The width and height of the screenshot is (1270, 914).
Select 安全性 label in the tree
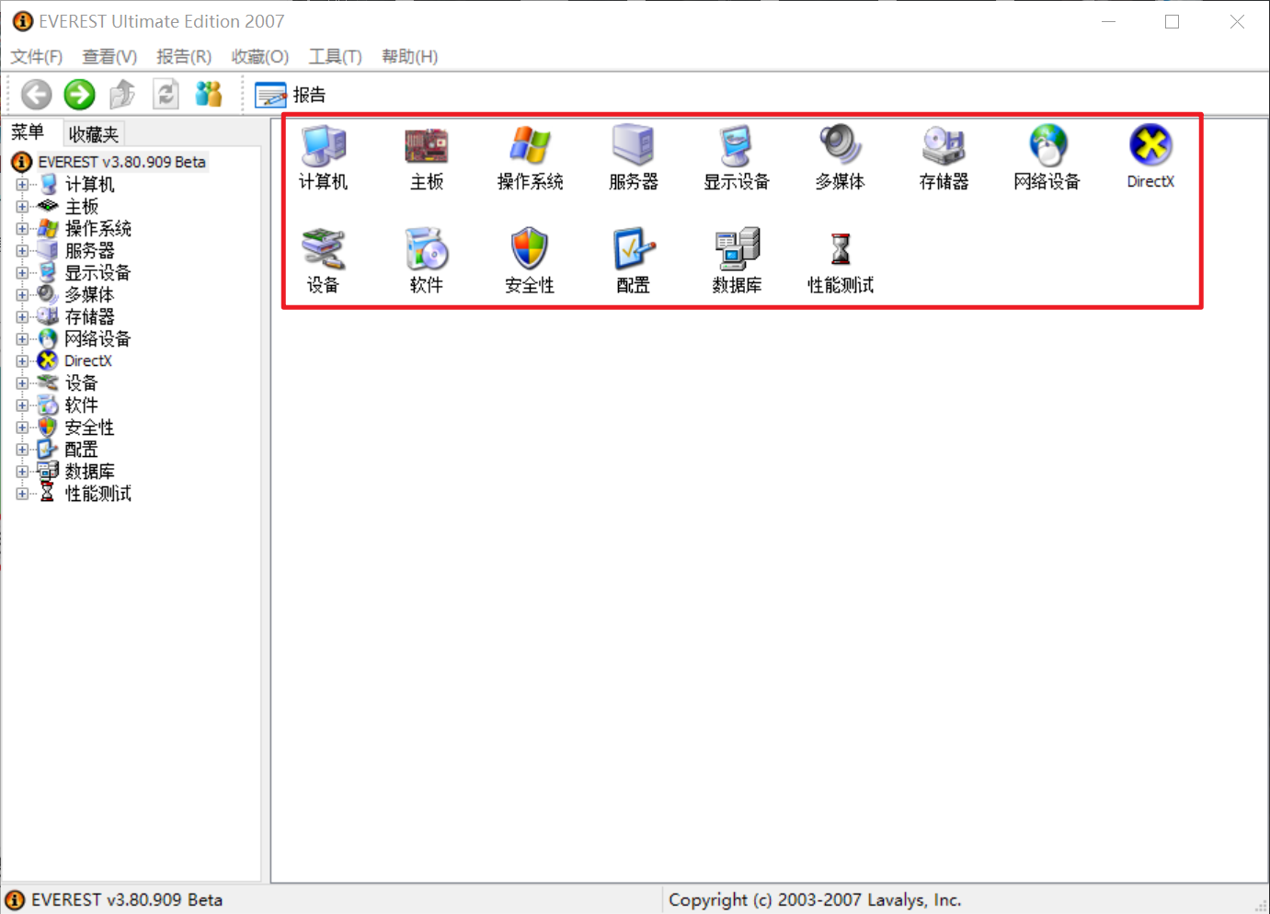89,428
